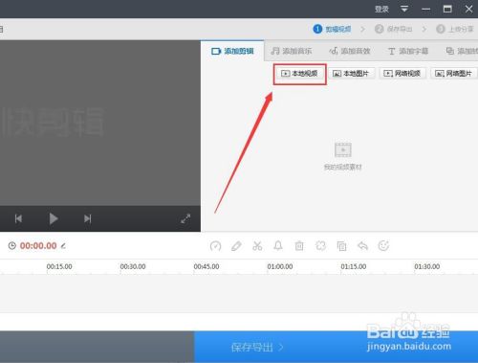
Task: Click the 本地图片 button
Action: pos(351,74)
